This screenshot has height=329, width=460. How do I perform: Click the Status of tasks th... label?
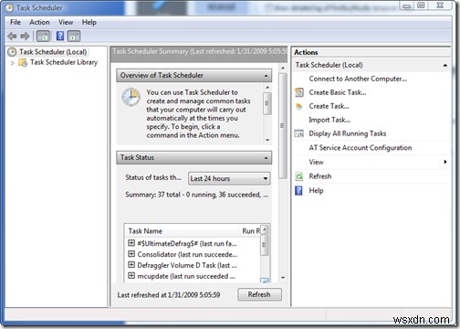pyautogui.click(x=153, y=177)
